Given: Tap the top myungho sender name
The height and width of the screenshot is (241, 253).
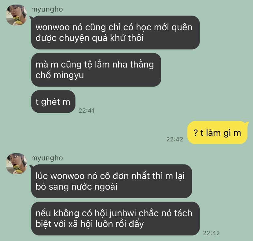Looking at the screenshot, I should tap(47, 9).
